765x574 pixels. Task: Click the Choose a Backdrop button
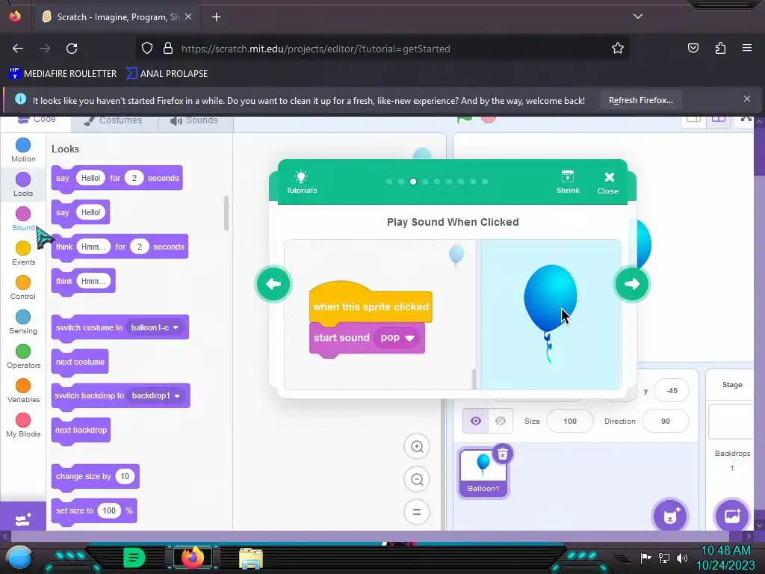[732, 516]
